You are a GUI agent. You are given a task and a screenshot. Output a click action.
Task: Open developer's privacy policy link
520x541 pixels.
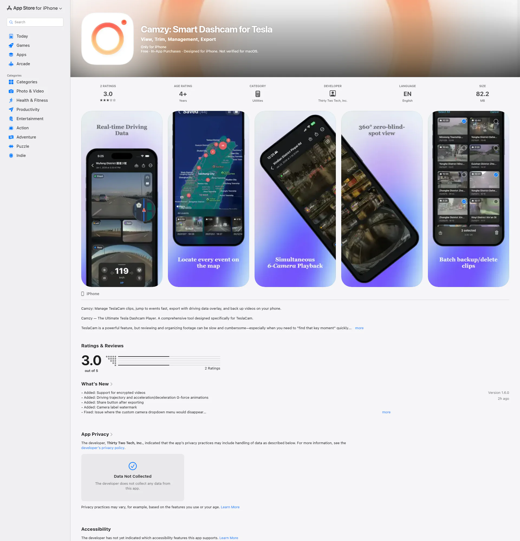click(103, 448)
